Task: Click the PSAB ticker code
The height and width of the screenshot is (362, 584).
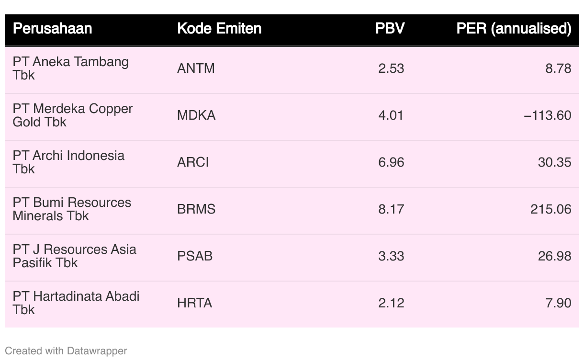Action: (195, 256)
